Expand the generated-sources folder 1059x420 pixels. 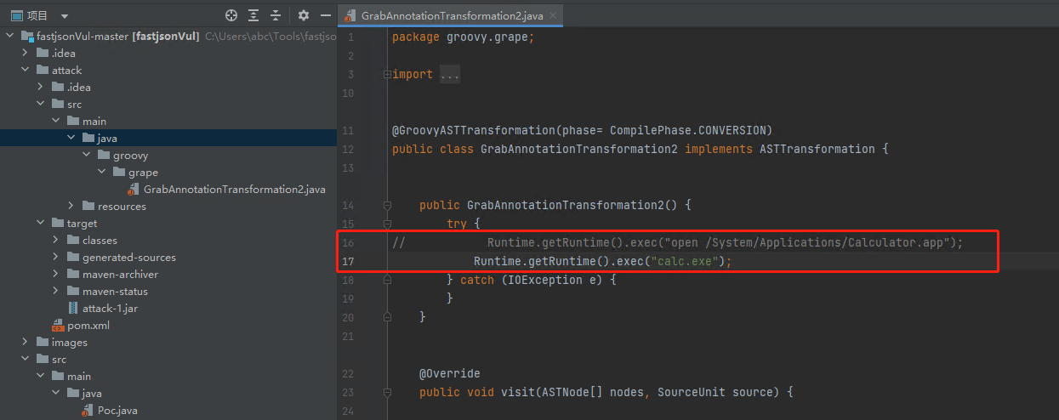pos(55,257)
